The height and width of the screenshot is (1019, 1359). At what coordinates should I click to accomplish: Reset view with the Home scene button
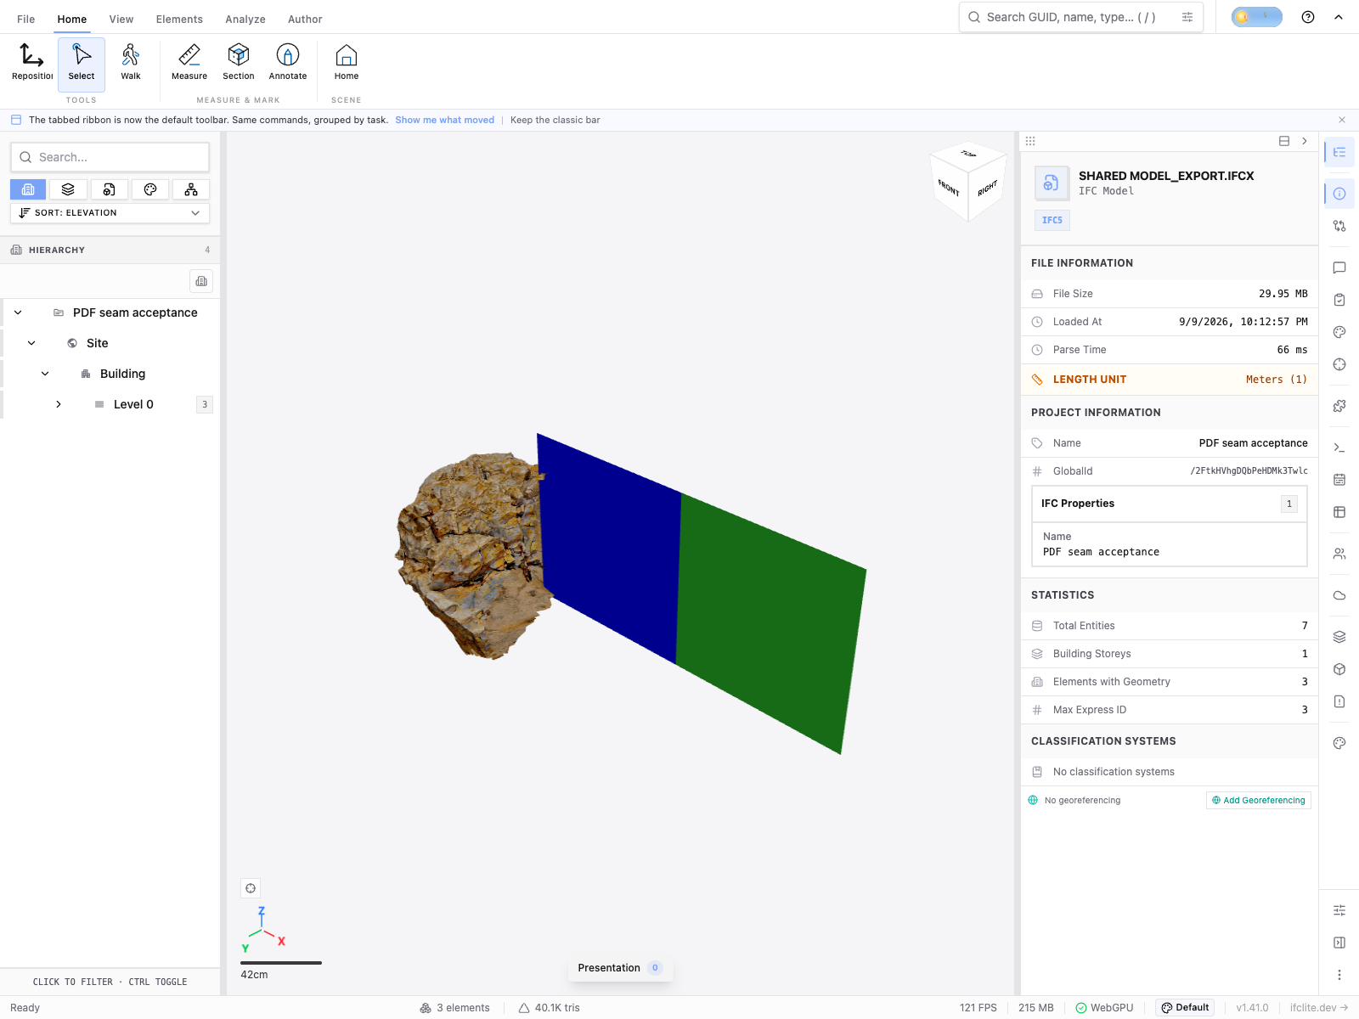point(347,64)
